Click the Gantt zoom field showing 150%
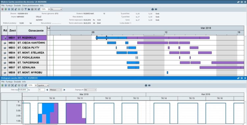 click(x=44, y=9)
